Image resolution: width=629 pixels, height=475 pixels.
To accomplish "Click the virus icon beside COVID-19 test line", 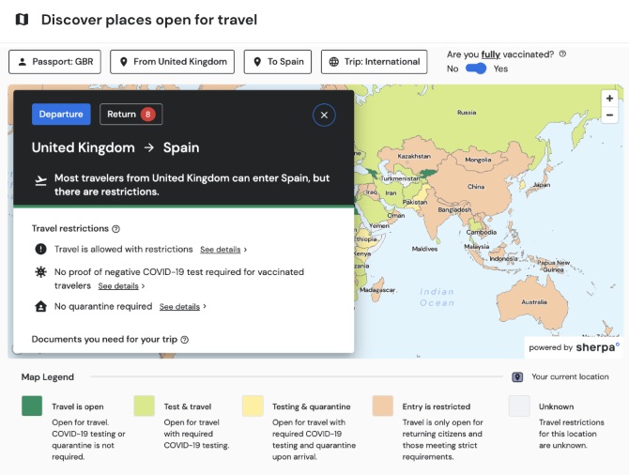I will pos(40,272).
